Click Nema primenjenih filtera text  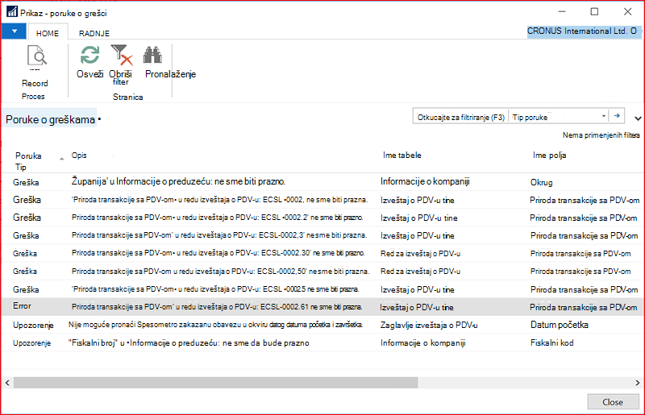coord(601,135)
